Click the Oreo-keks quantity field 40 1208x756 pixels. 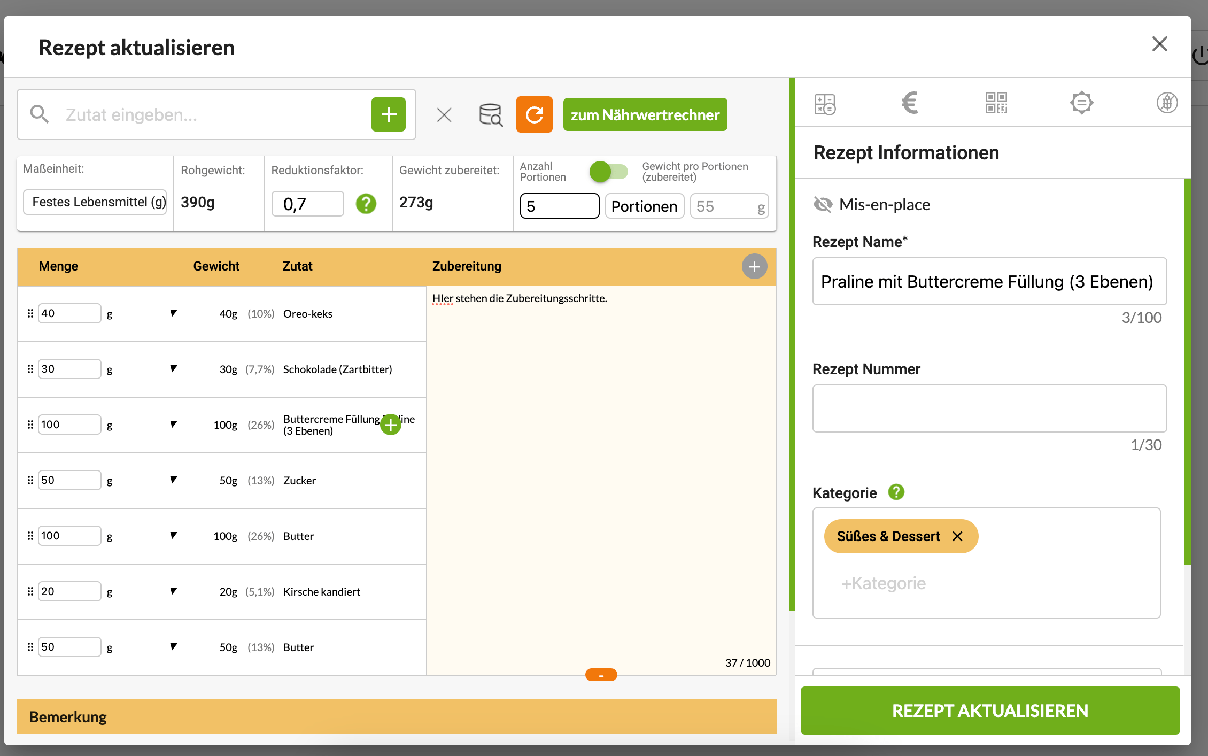tap(69, 313)
